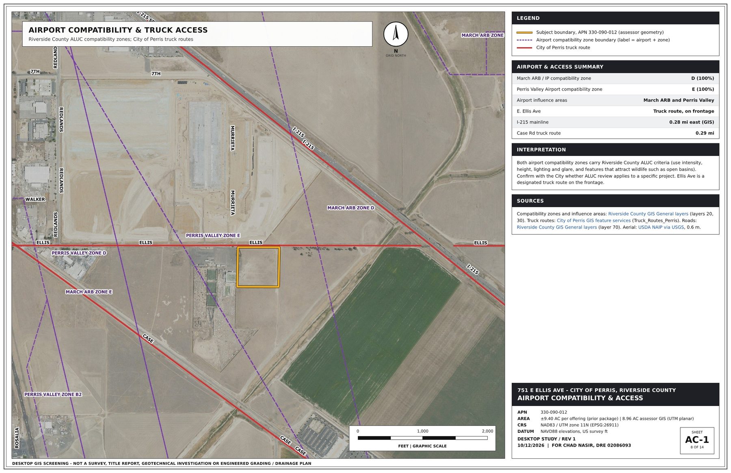Screen dimensions: 731x473
Task: Select the 'PERRIS VALLEY ZONE E' map label
Action: click(213, 235)
